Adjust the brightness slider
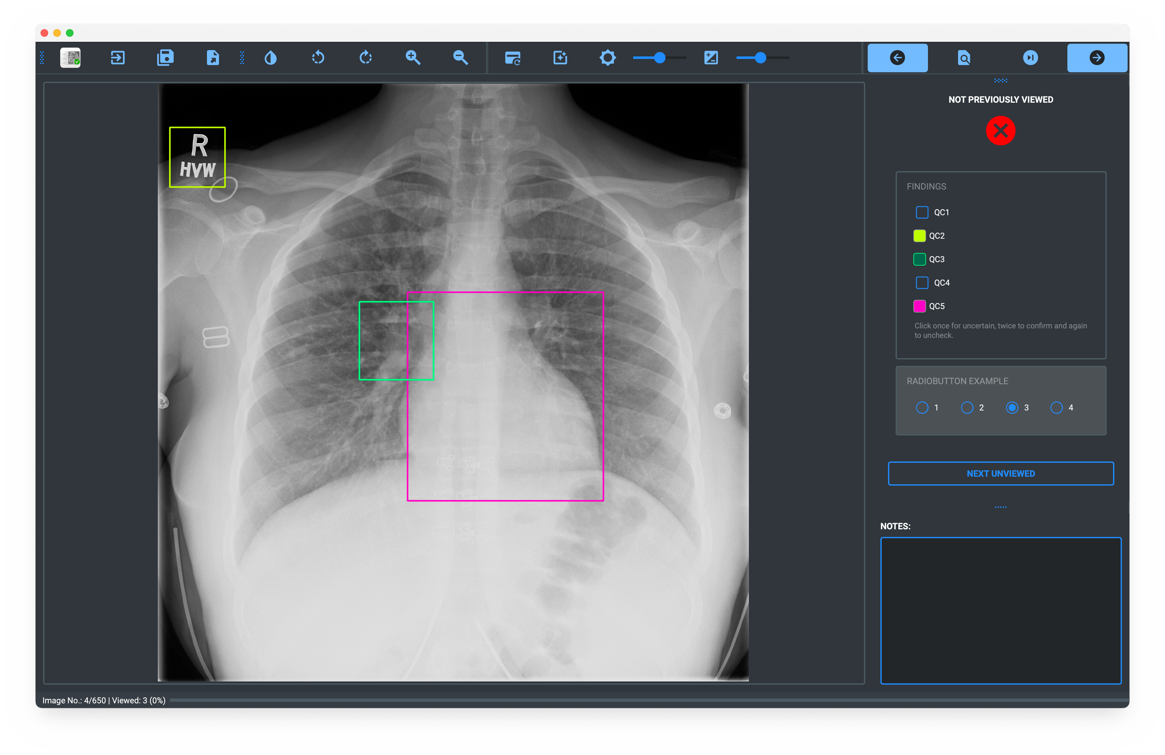1165x755 pixels. point(659,58)
